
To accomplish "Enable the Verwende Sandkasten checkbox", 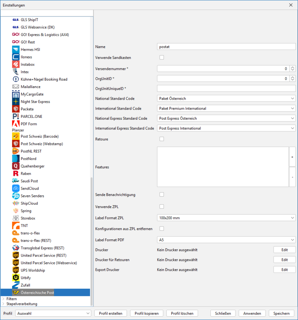I will tap(162, 57).
